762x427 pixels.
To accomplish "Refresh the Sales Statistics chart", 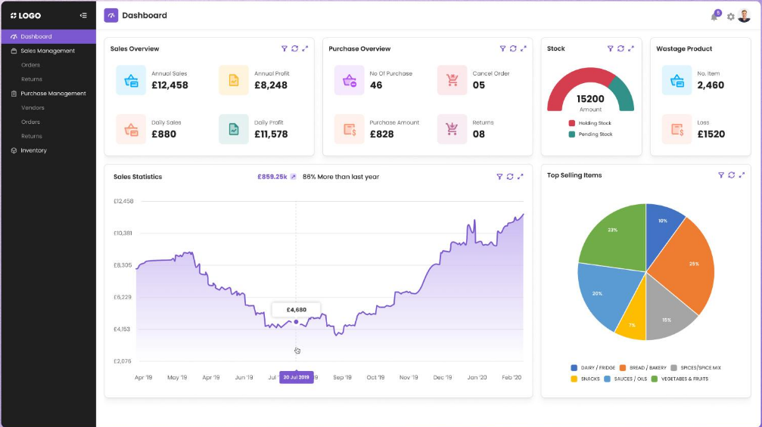I will point(510,177).
